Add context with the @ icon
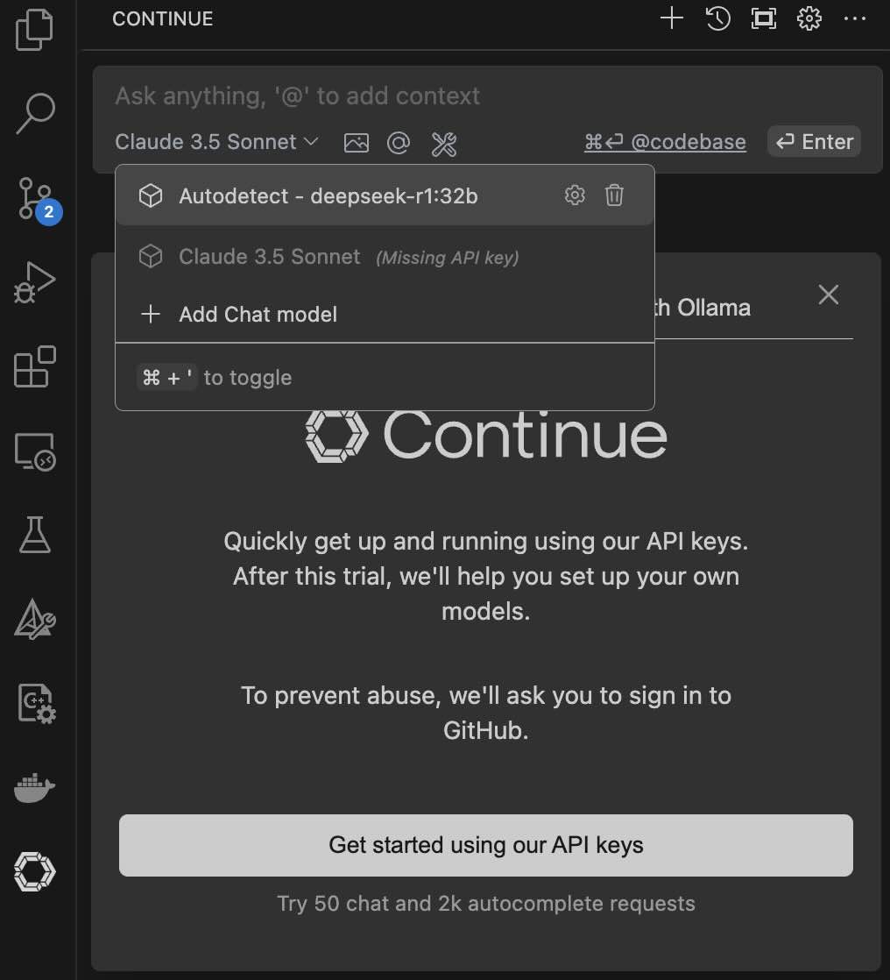Image resolution: width=890 pixels, height=980 pixels. point(399,143)
